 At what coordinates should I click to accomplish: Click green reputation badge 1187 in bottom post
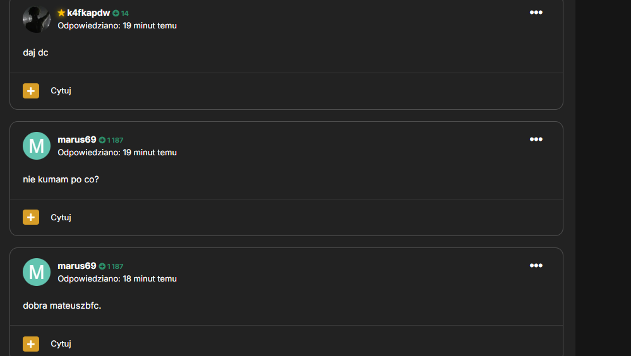tap(111, 266)
